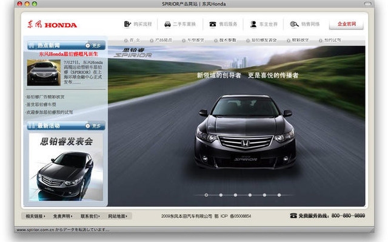This screenshot has height=242, width=388.
Task: Select the sixth slide indicator dot
Action: [279, 195]
